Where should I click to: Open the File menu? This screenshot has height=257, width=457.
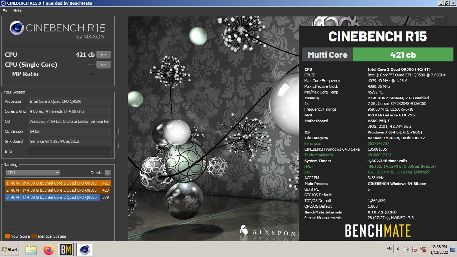(x=5, y=11)
